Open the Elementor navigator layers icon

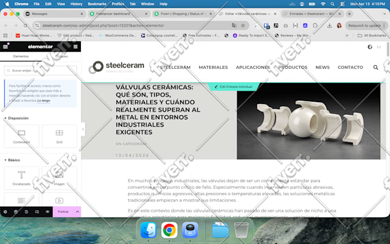click(15, 212)
